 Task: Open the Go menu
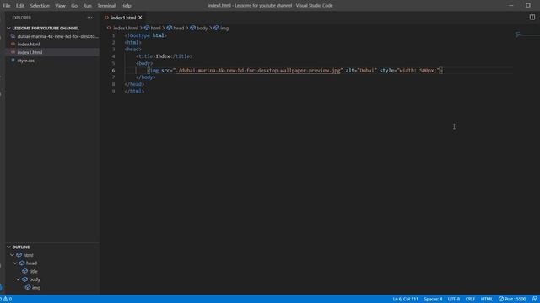tap(74, 6)
